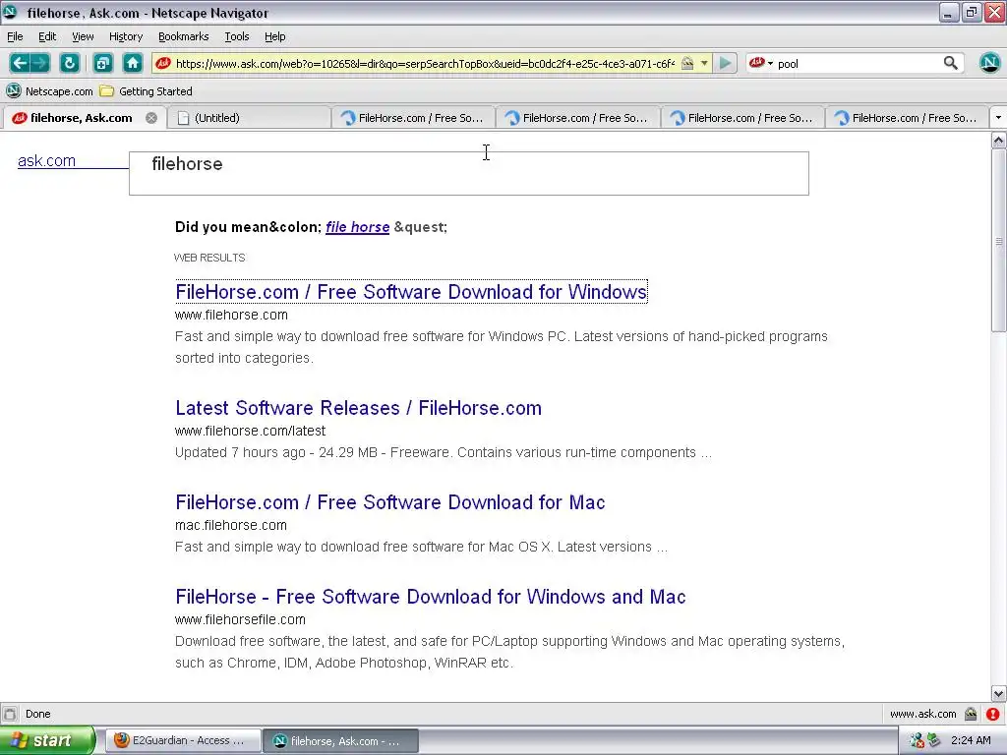The image size is (1007, 755).
Task: Open the Edit menu
Action: tap(47, 36)
